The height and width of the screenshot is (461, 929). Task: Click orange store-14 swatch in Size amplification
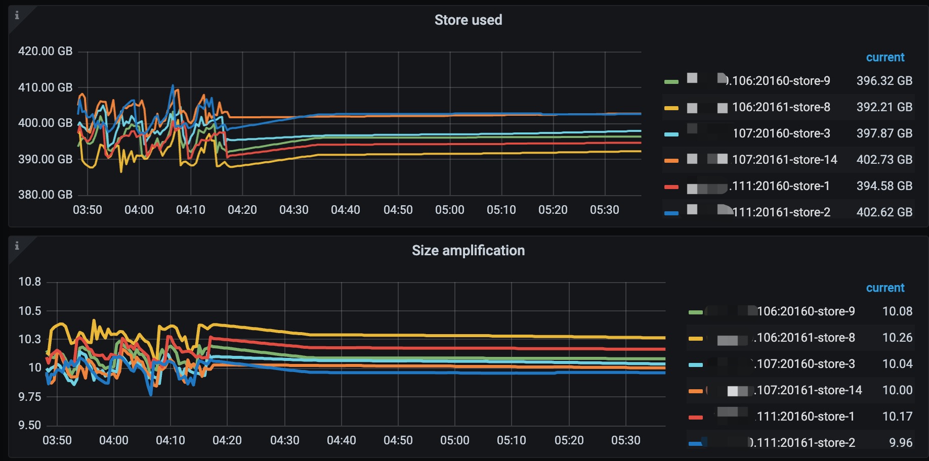tap(695, 391)
